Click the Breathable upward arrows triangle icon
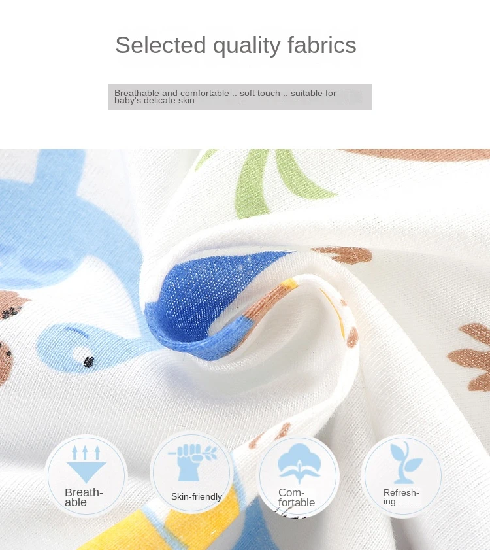This screenshot has width=490, height=550. [86, 464]
